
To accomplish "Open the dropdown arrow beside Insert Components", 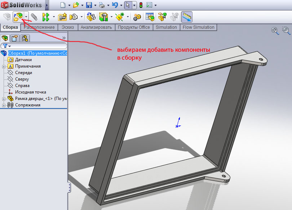I will pos(26,17).
